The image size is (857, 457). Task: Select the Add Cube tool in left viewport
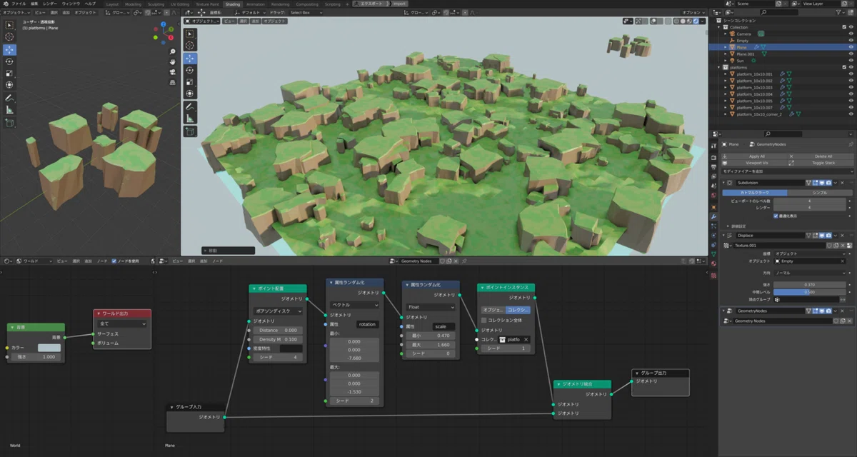click(10, 122)
